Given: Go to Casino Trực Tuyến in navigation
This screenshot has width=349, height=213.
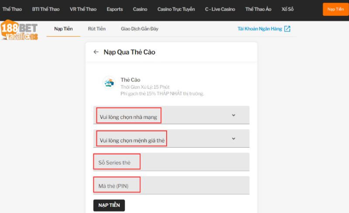Looking at the screenshot, I should (176, 9).
